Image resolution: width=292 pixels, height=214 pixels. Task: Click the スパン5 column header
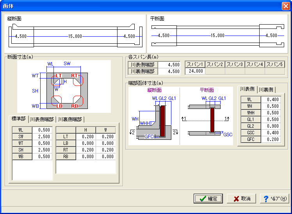[x=275, y=64]
